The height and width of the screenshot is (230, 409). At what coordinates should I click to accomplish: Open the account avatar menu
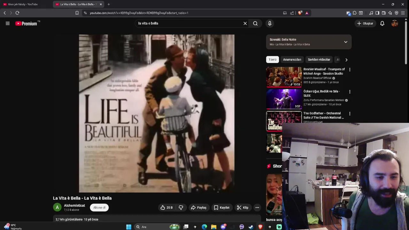[395, 23]
